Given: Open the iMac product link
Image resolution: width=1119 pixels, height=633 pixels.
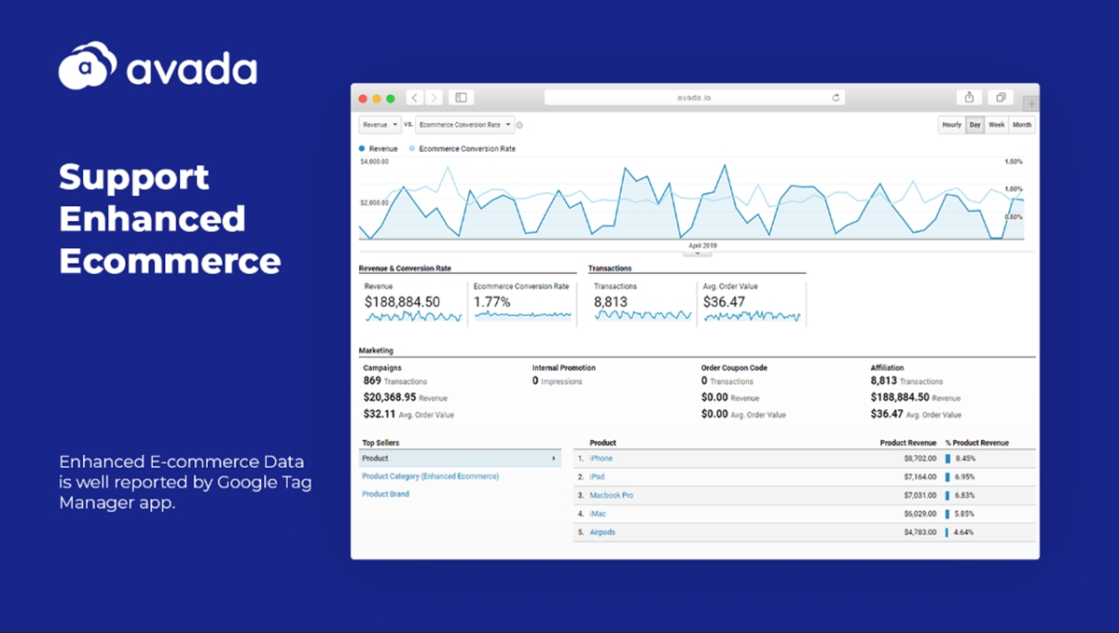Looking at the screenshot, I should [x=599, y=514].
